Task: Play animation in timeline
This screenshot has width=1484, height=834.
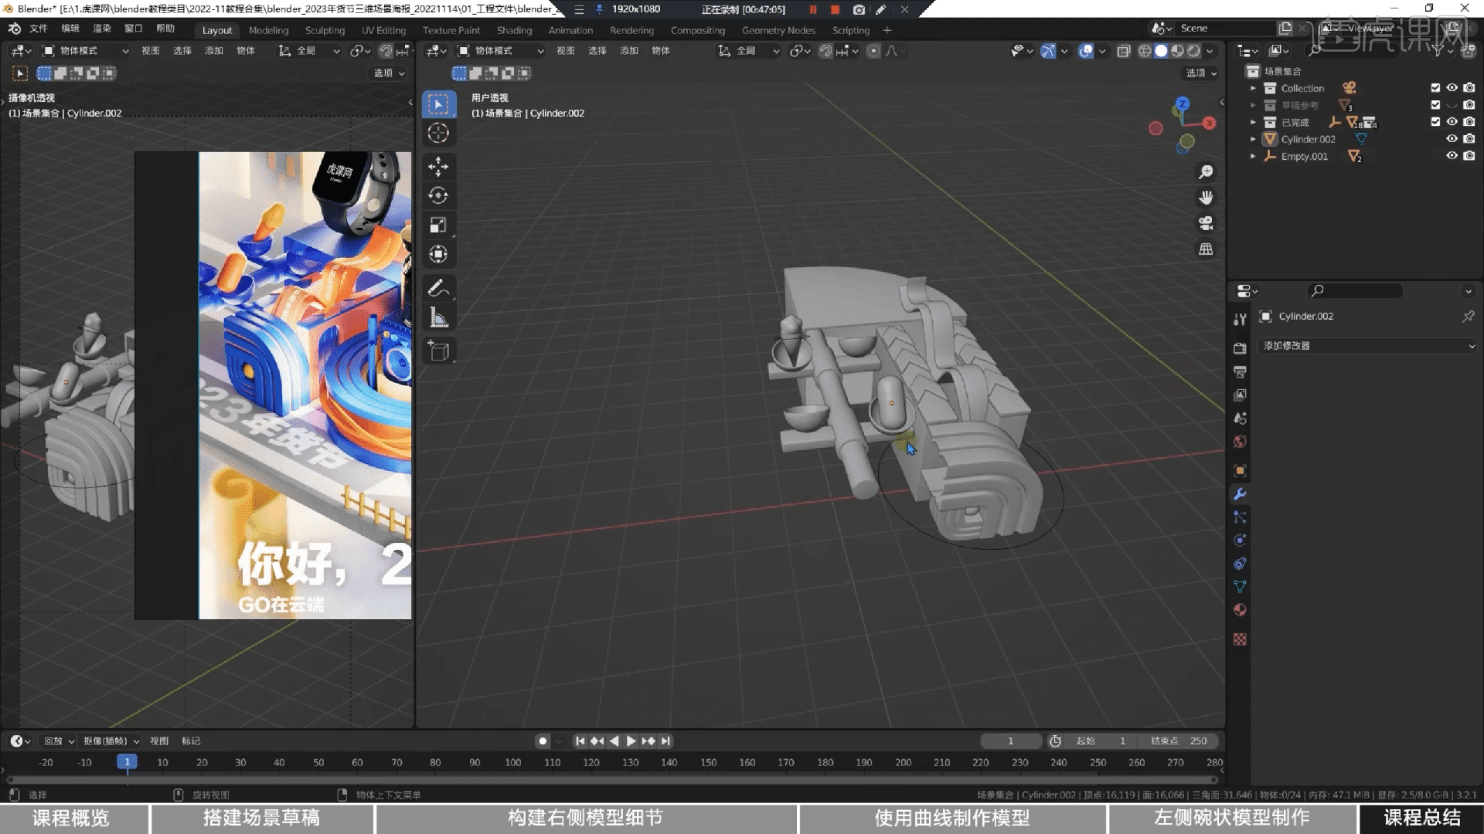Action: [x=631, y=741]
